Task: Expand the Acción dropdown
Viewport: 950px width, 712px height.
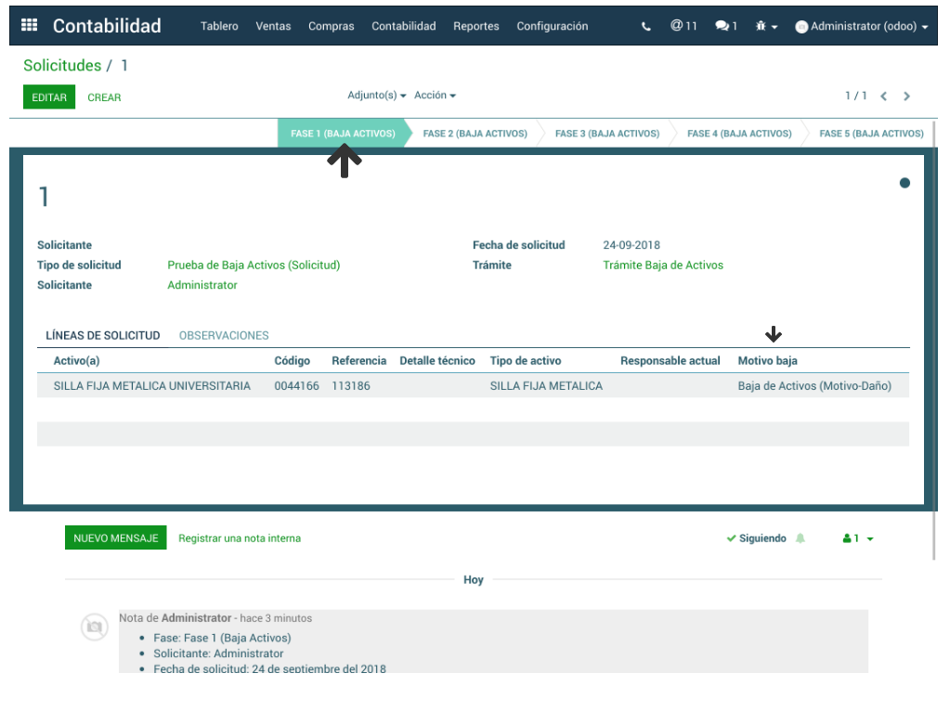Action: (435, 96)
